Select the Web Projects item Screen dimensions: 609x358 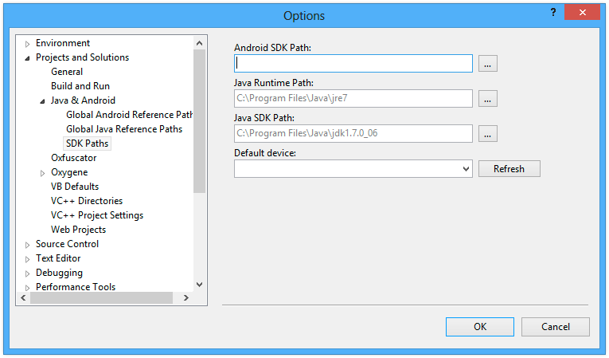pyautogui.click(x=79, y=230)
